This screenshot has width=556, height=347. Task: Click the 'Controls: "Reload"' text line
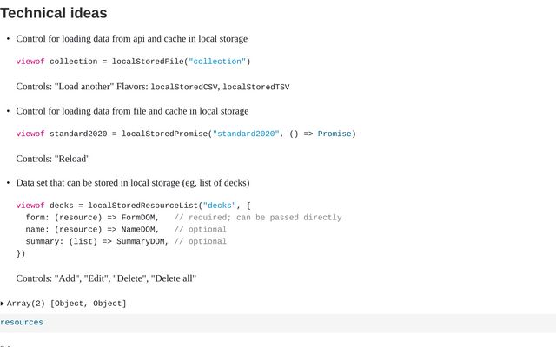[53, 159]
